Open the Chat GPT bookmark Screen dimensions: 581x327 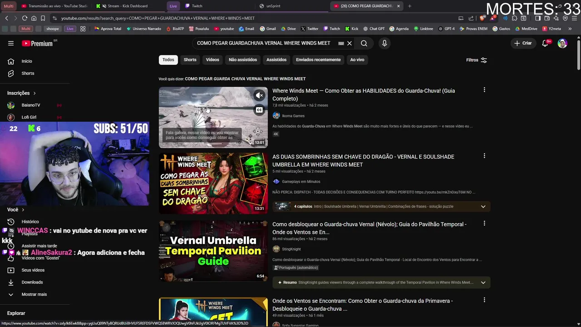pos(374,29)
